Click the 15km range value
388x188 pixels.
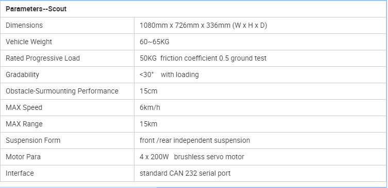tap(148, 124)
